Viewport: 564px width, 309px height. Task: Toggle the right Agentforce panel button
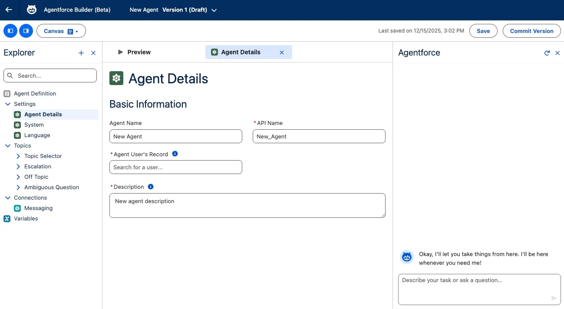click(x=26, y=31)
